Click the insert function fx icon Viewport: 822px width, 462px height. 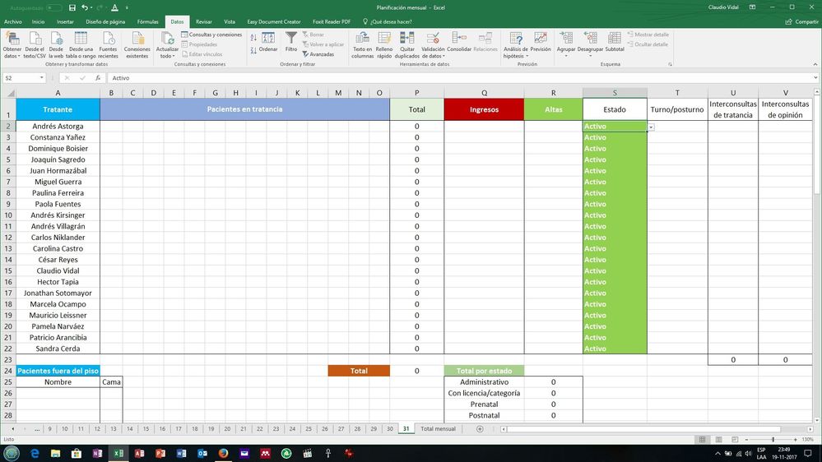click(x=98, y=78)
